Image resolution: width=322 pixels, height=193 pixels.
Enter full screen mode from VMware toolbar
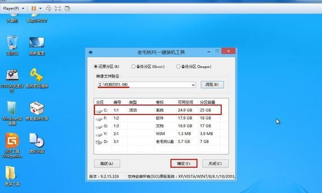58,8
